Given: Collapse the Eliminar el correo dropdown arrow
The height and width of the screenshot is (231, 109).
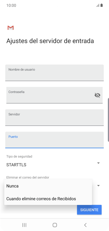Looking at the screenshot, I should coord(99,185).
